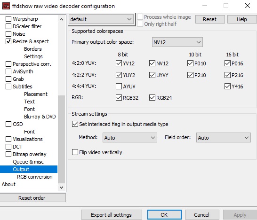
Task: Uncheck the YUY2 colorspace
Action: pos(119,75)
